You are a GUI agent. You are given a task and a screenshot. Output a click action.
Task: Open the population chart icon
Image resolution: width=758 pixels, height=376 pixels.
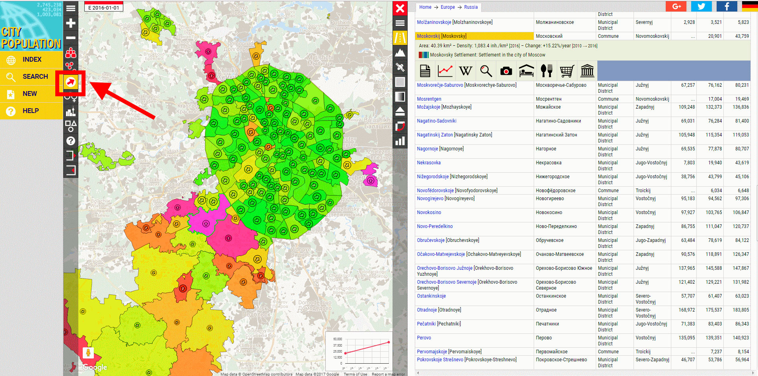[445, 71]
